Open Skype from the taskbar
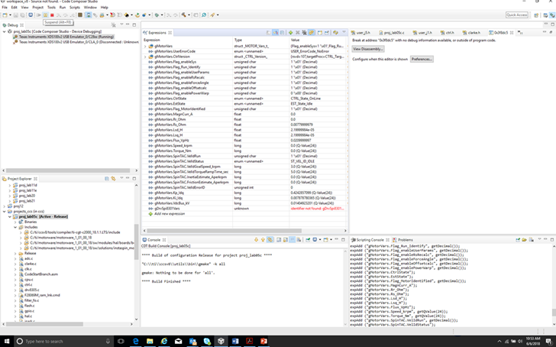The height and width of the screenshot is (347, 556). [207, 341]
